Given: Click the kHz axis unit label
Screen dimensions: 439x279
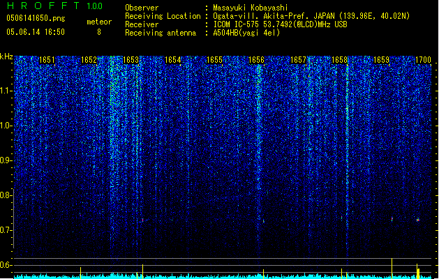Looking at the screenshot, I should click(6, 56).
